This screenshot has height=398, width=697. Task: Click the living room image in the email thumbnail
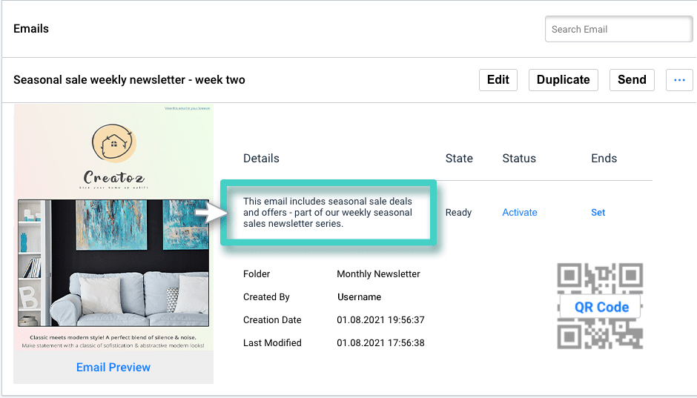point(113,263)
